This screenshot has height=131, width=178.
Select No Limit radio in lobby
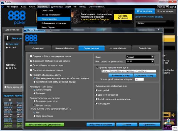pos(7,47)
